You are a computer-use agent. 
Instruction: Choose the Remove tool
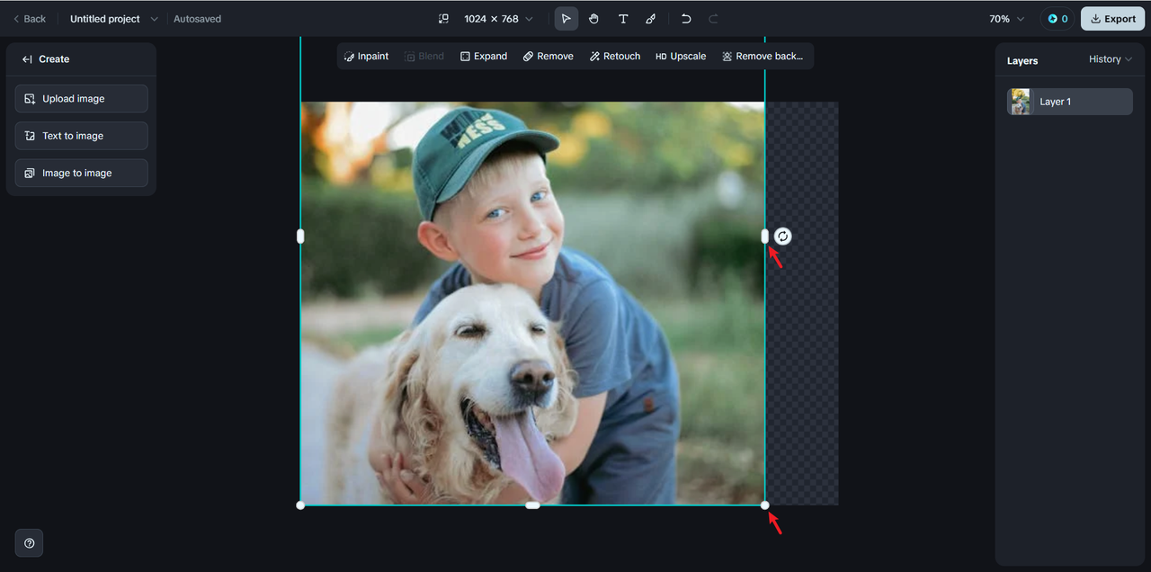pyautogui.click(x=548, y=57)
